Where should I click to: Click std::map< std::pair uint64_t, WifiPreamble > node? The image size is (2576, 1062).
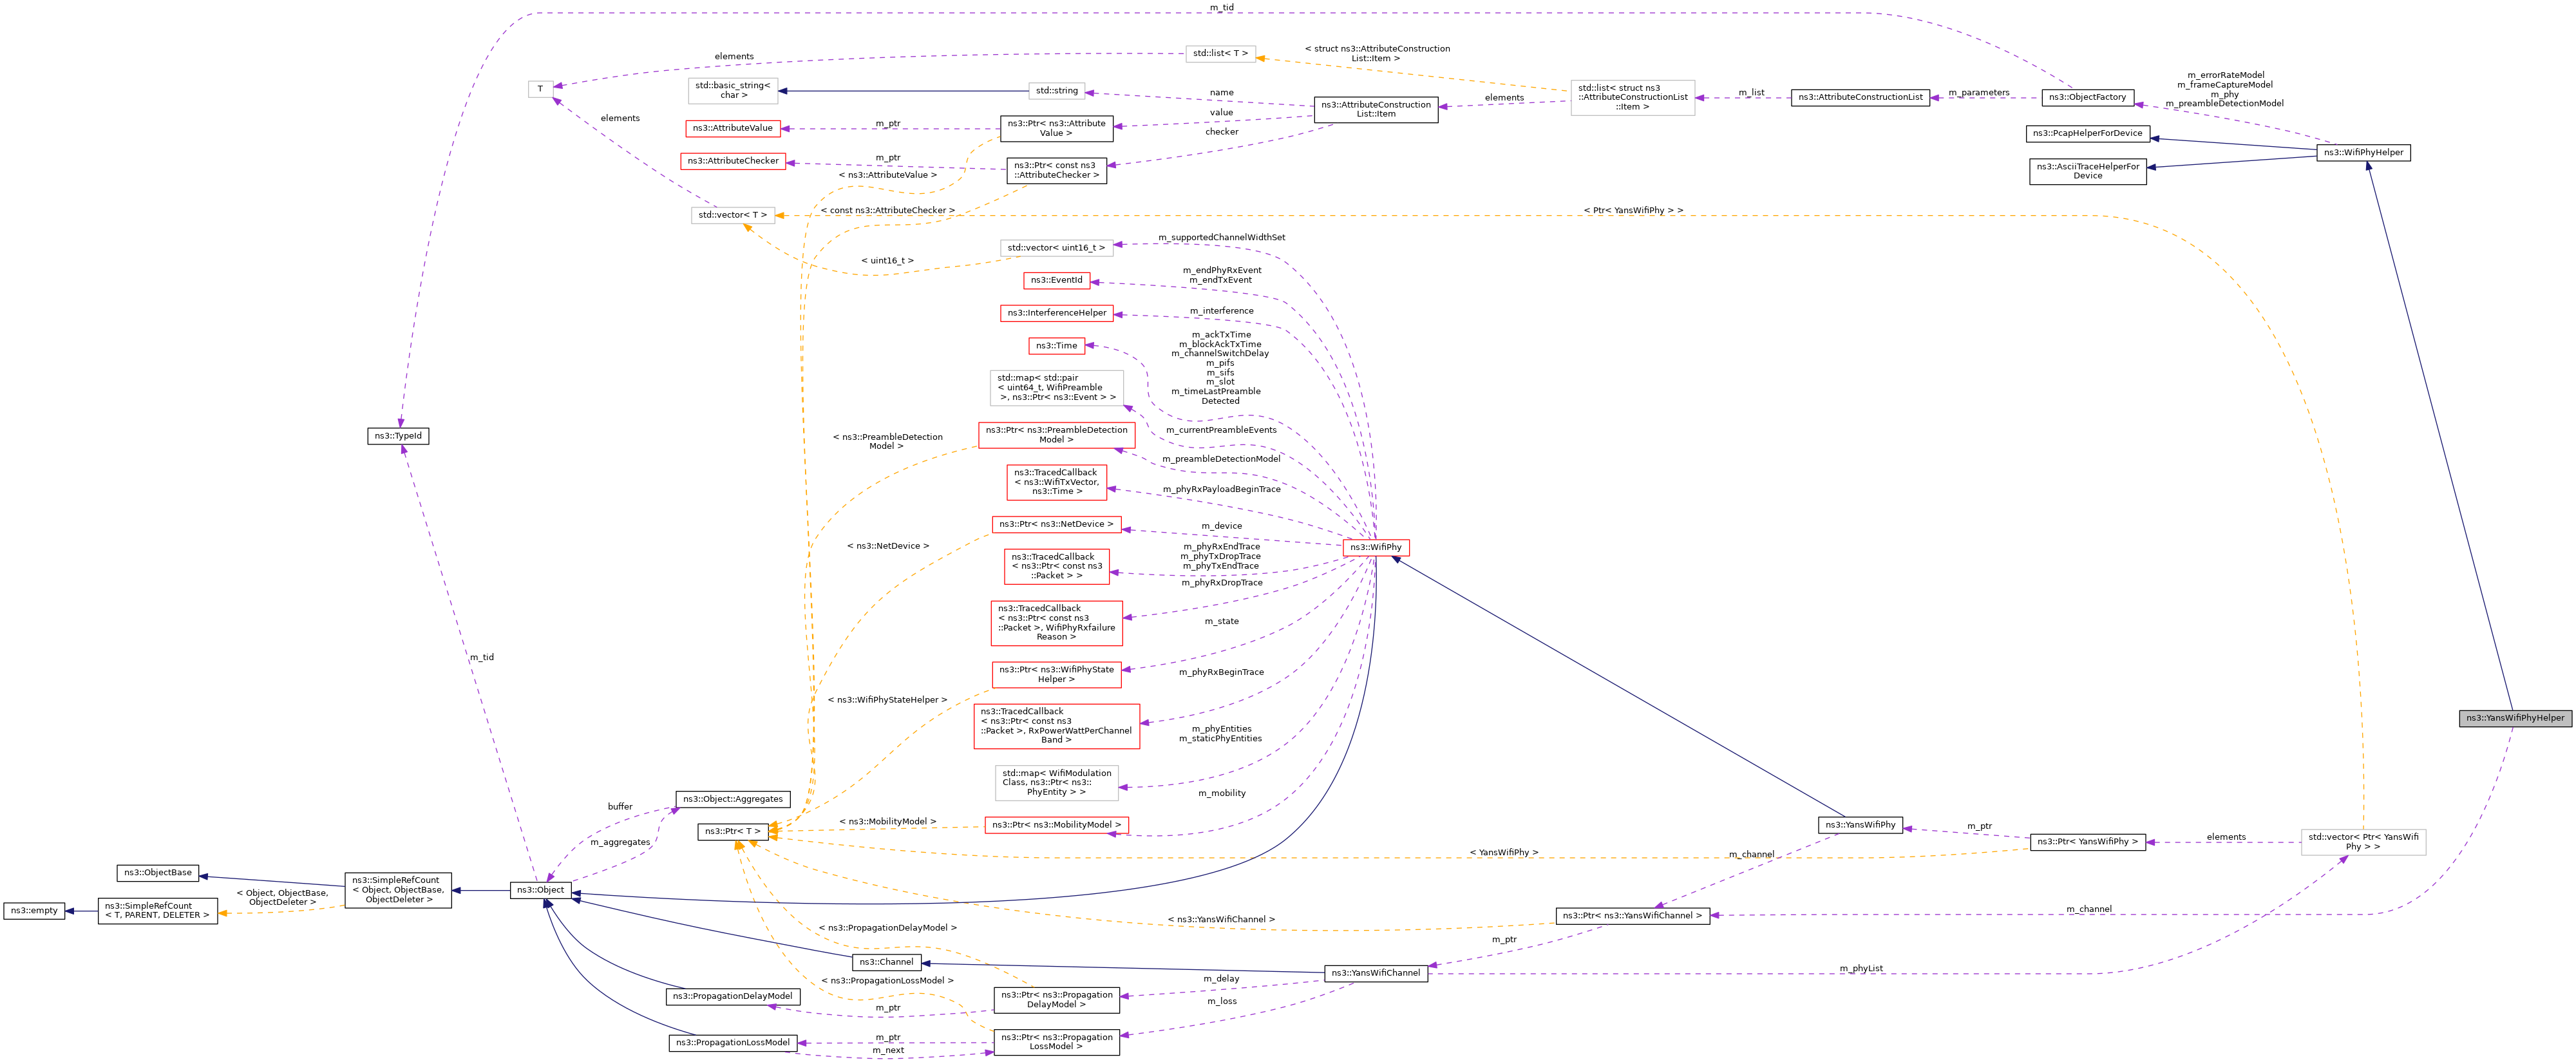[1056, 388]
